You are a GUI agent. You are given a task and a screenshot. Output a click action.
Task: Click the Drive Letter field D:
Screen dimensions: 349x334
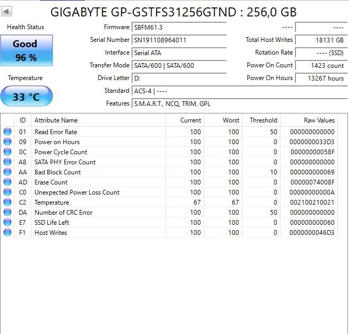pos(179,78)
